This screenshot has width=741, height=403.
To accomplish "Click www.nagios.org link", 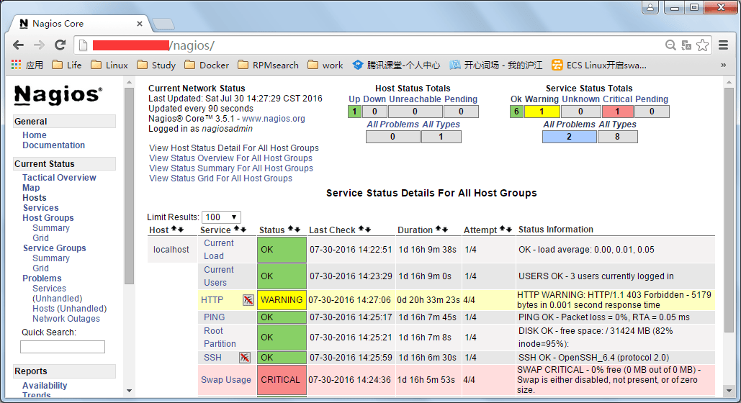I will (x=273, y=119).
